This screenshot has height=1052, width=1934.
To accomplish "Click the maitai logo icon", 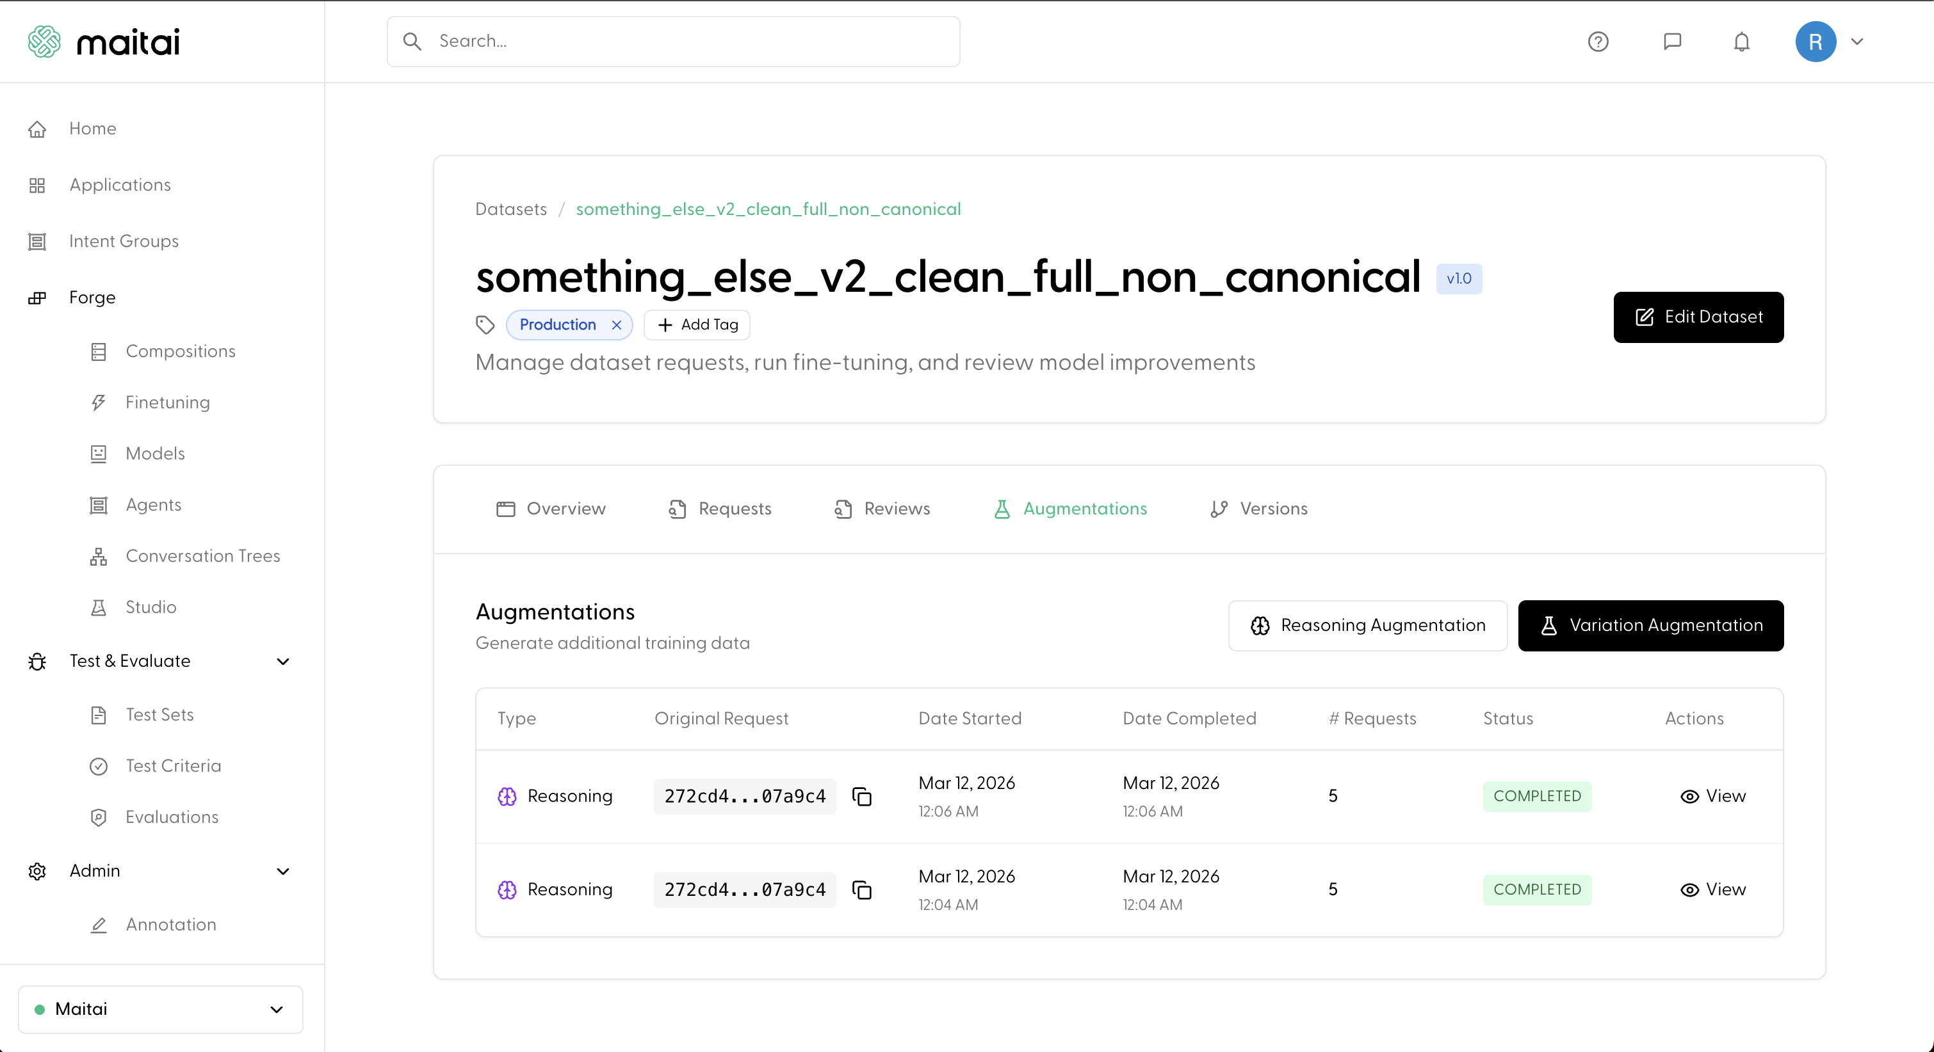I will (x=44, y=41).
